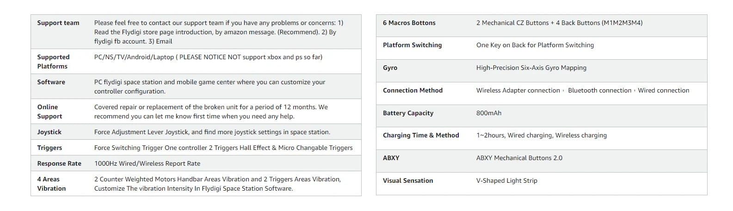Click the Charging Time & Method label

(421, 135)
